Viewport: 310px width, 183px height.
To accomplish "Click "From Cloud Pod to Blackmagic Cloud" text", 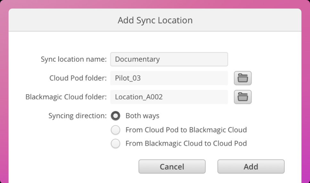I will pos(186,130).
